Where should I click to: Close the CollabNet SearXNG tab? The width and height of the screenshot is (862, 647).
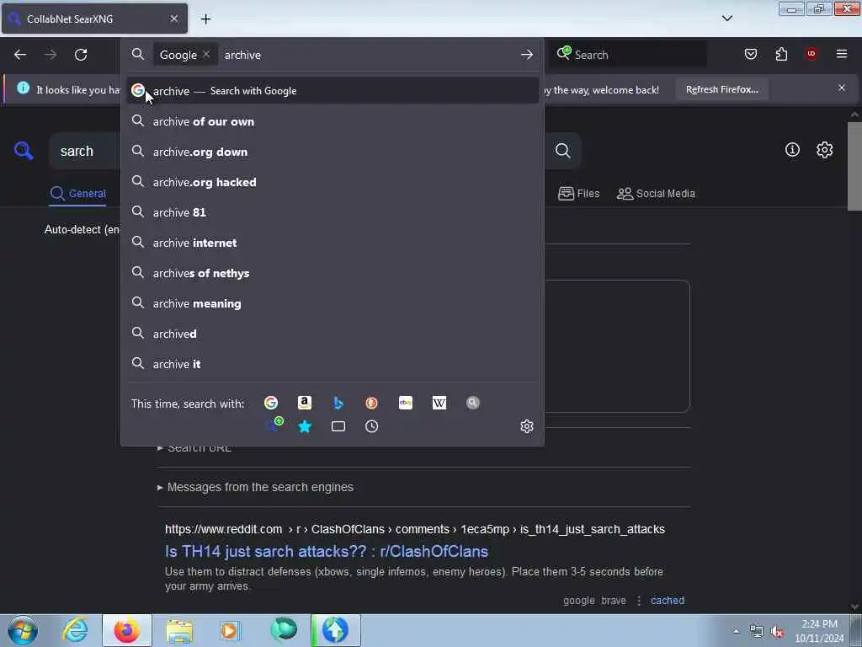pos(173,19)
